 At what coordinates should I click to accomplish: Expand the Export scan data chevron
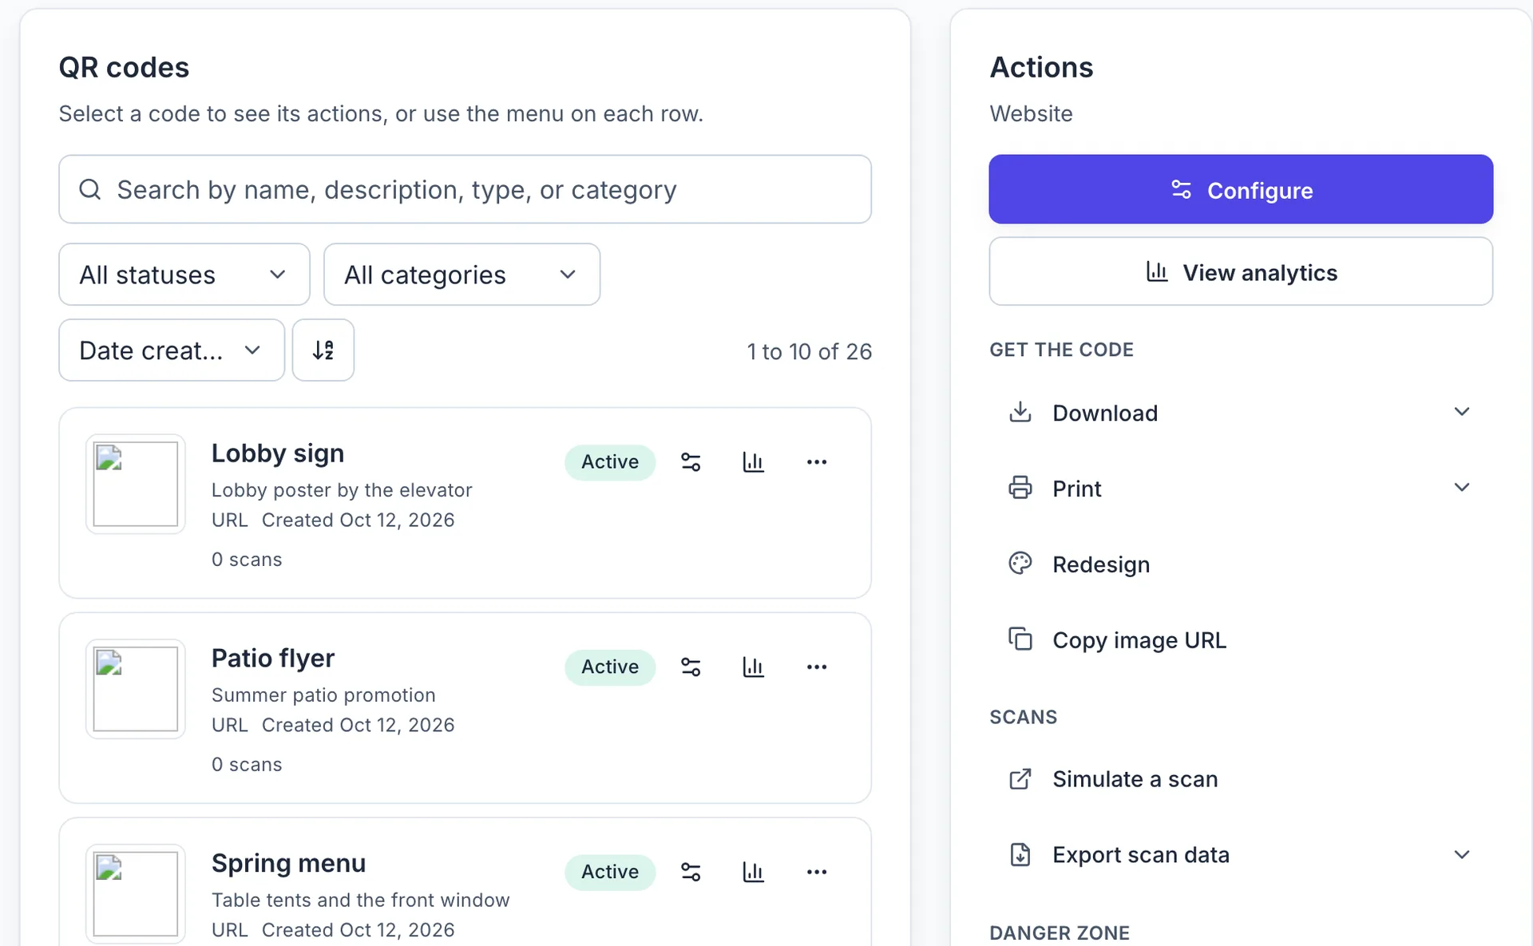point(1462,855)
